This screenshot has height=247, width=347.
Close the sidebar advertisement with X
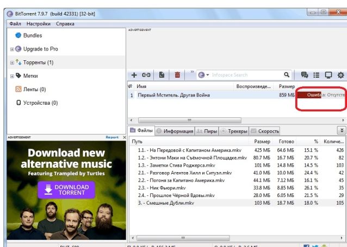pyautogui.click(x=125, y=137)
